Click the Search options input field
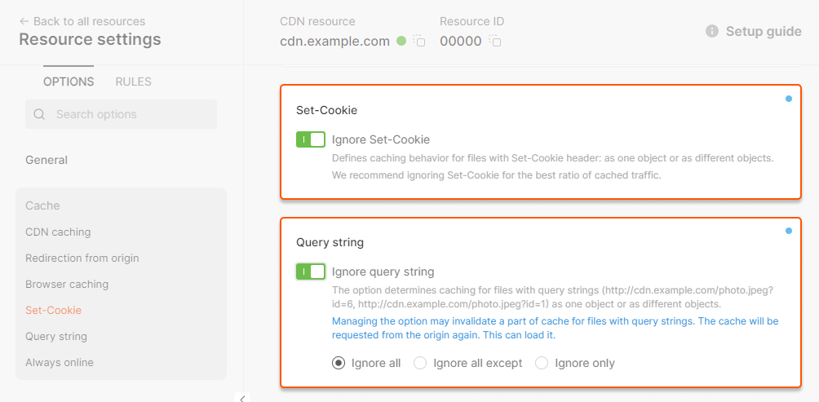 [x=131, y=115]
